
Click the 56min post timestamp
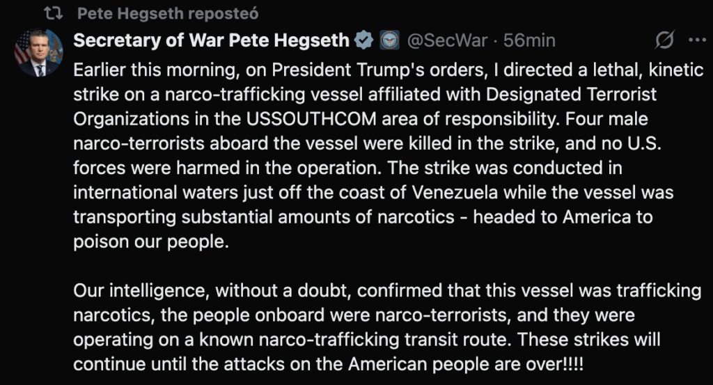click(x=529, y=40)
